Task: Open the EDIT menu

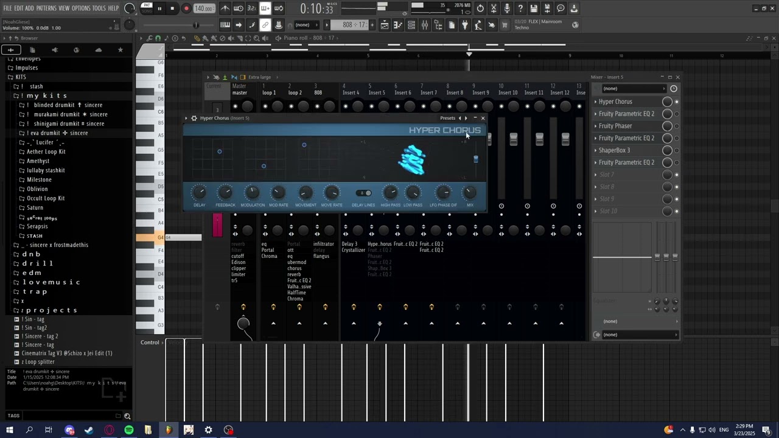Action: click(x=19, y=9)
